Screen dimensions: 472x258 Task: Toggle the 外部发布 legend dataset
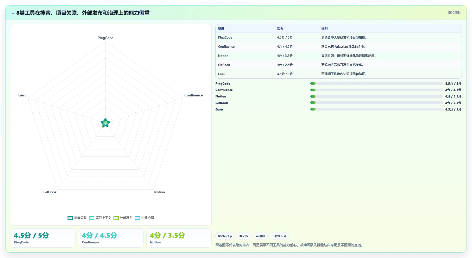123,218
